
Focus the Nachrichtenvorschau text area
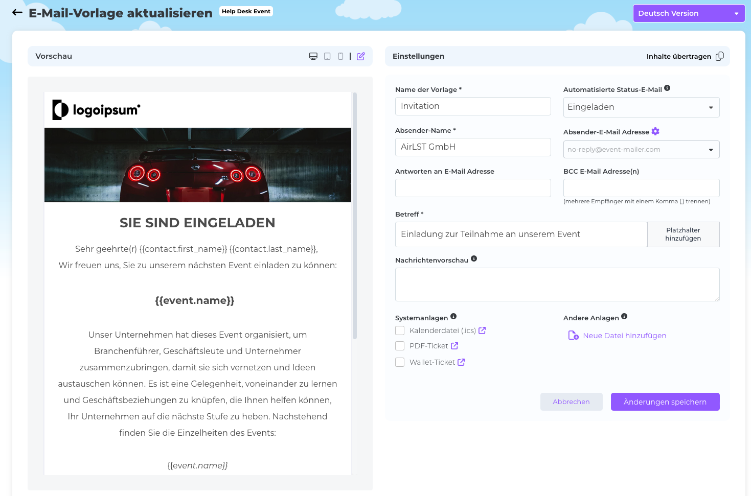(x=557, y=285)
